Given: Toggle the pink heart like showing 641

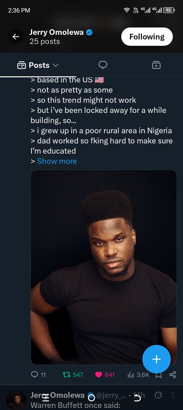Looking at the screenshot, I should point(104,375).
